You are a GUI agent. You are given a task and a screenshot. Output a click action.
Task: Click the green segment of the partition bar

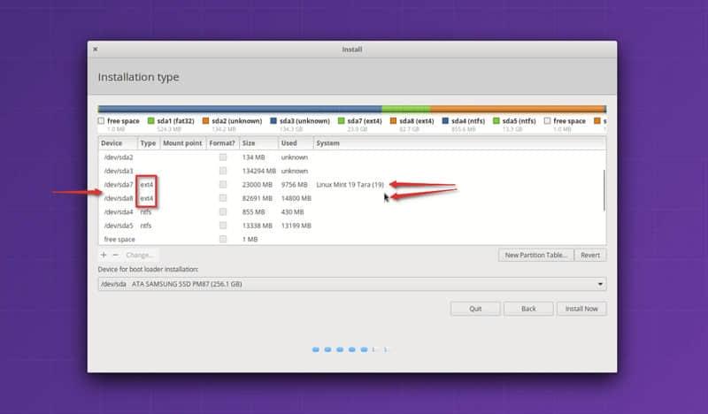[x=406, y=109]
